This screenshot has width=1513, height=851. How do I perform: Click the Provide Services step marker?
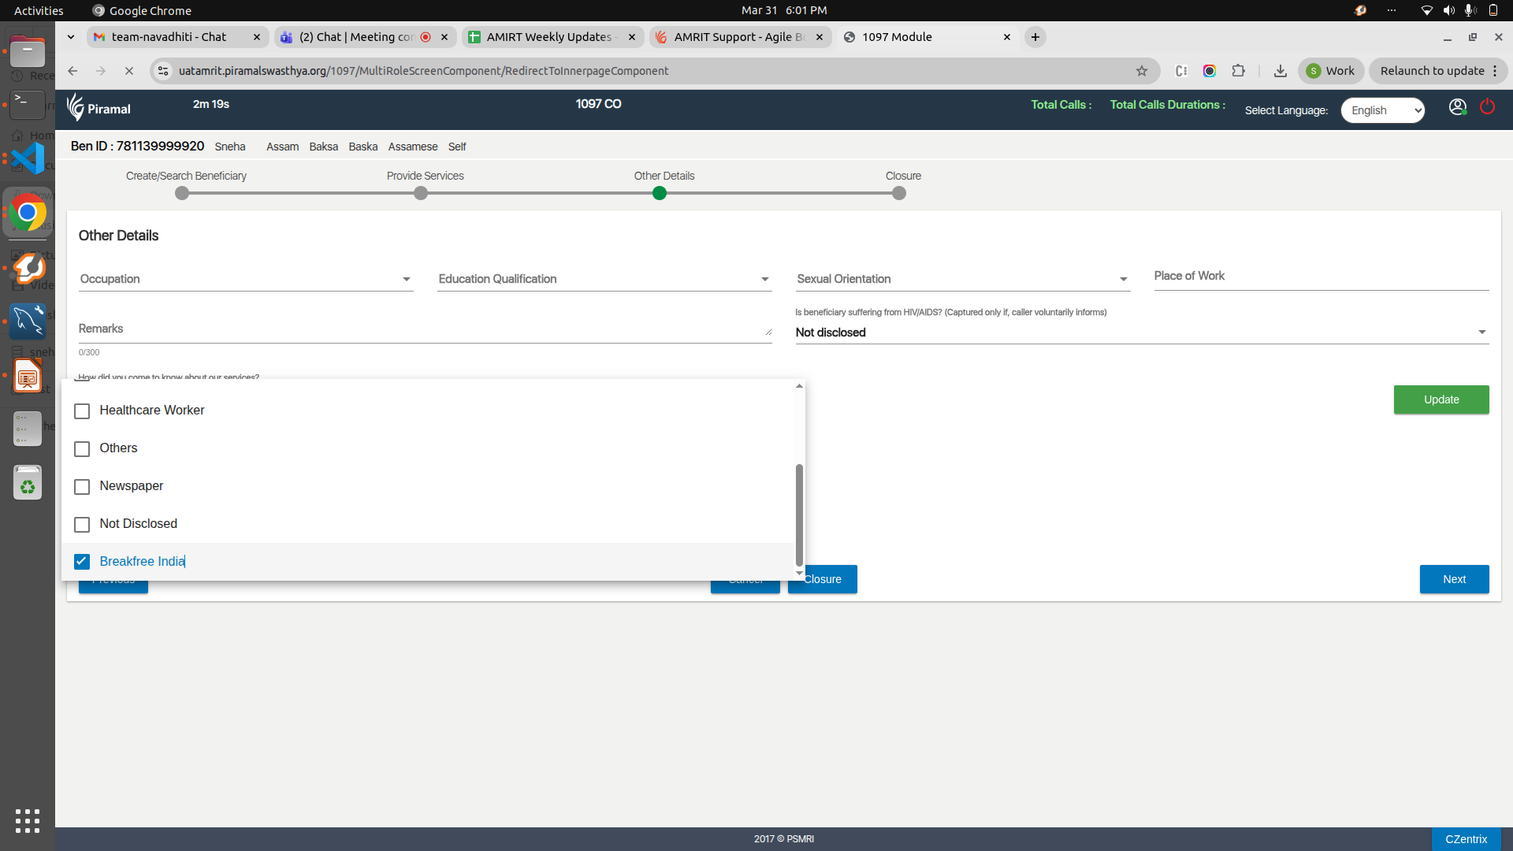(421, 194)
